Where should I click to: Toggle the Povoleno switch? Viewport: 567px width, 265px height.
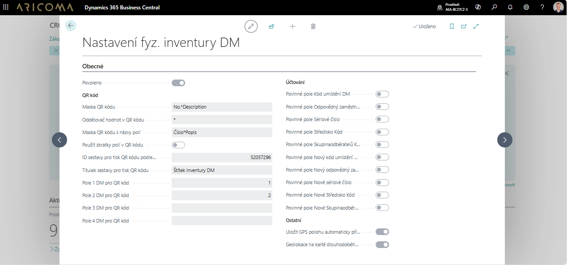[x=178, y=83]
